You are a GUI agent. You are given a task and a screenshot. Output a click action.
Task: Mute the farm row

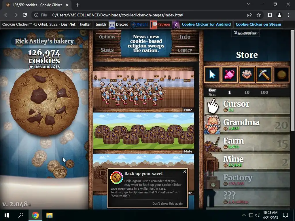tap(188, 151)
